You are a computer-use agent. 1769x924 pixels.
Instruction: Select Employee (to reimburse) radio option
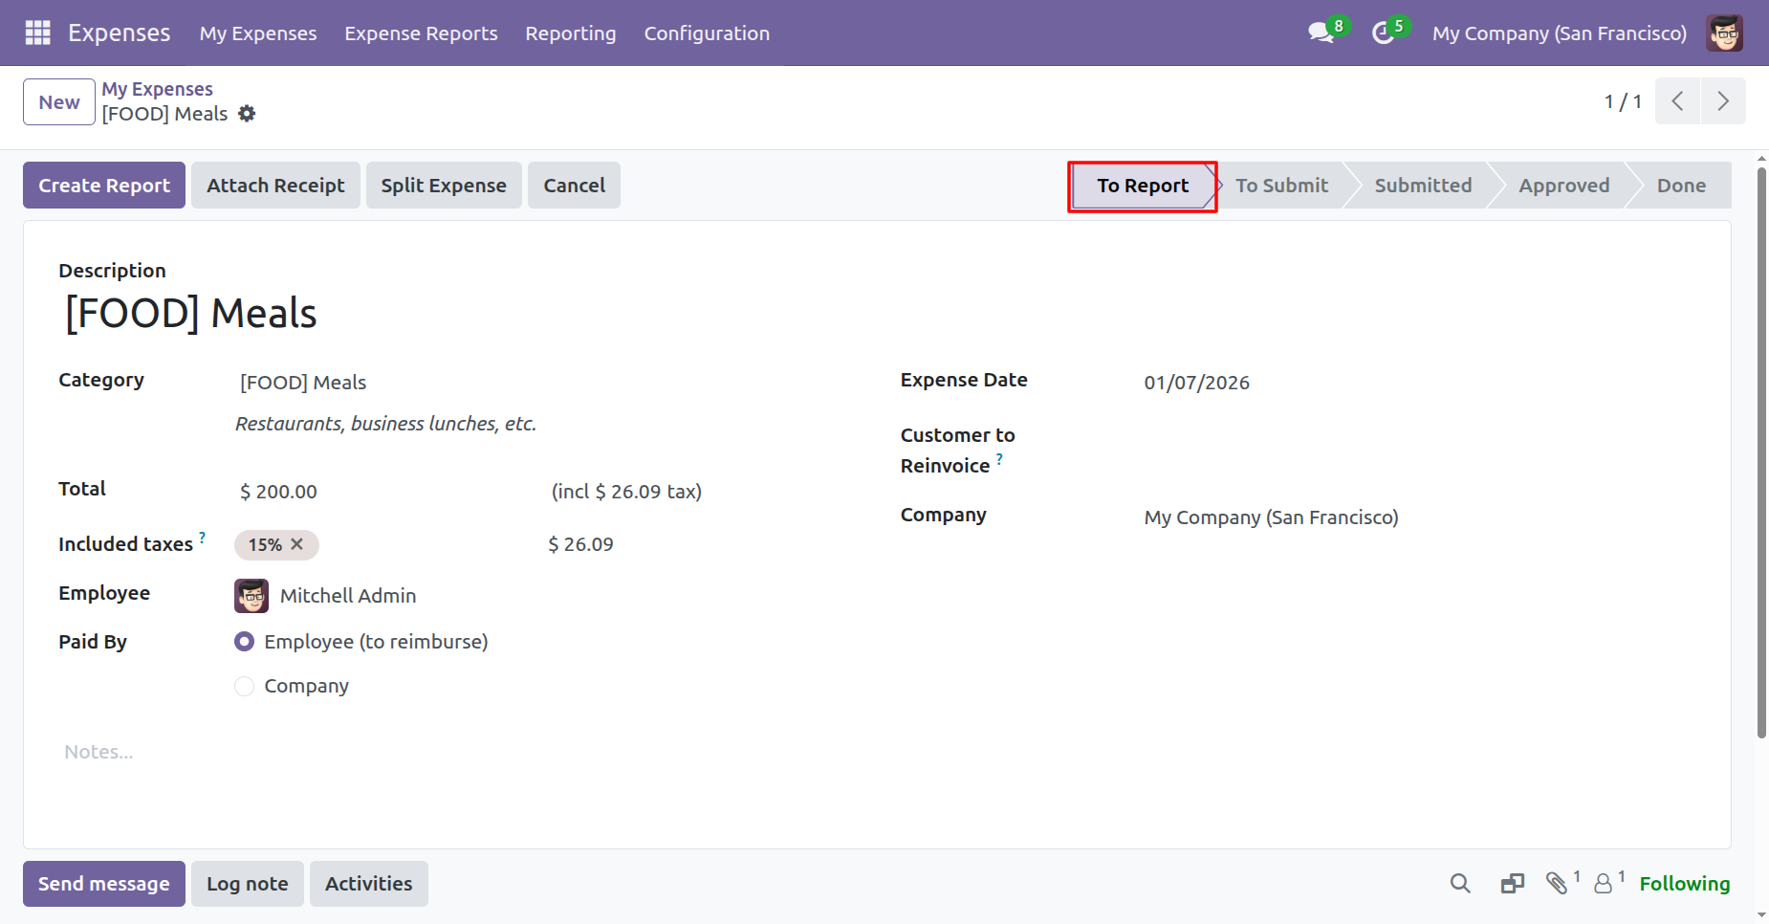tap(245, 642)
